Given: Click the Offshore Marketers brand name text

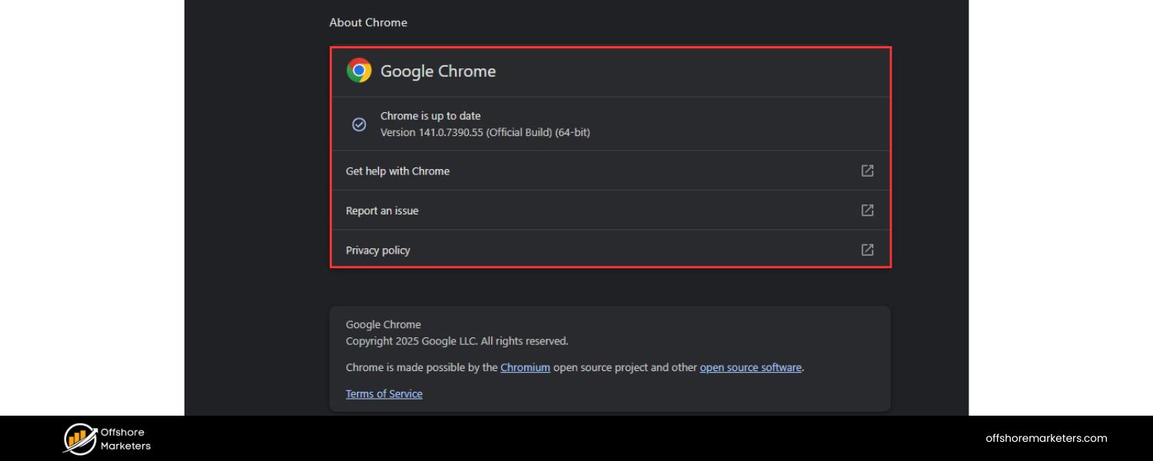Looking at the screenshot, I should (x=125, y=439).
